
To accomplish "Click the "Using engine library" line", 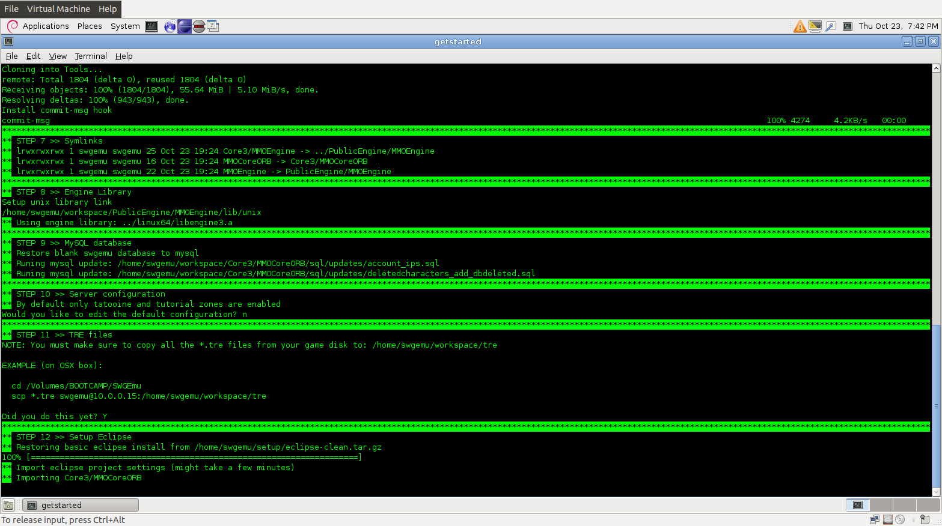I will pyautogui.click(x=124, y=223).
